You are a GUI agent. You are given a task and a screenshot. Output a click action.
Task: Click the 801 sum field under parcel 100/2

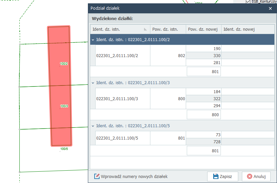tap(203, 71)
